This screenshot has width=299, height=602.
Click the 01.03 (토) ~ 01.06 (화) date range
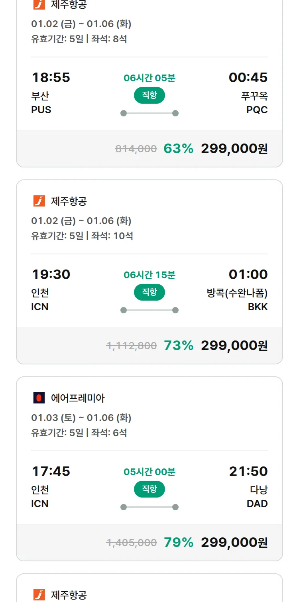click(81, 417)
